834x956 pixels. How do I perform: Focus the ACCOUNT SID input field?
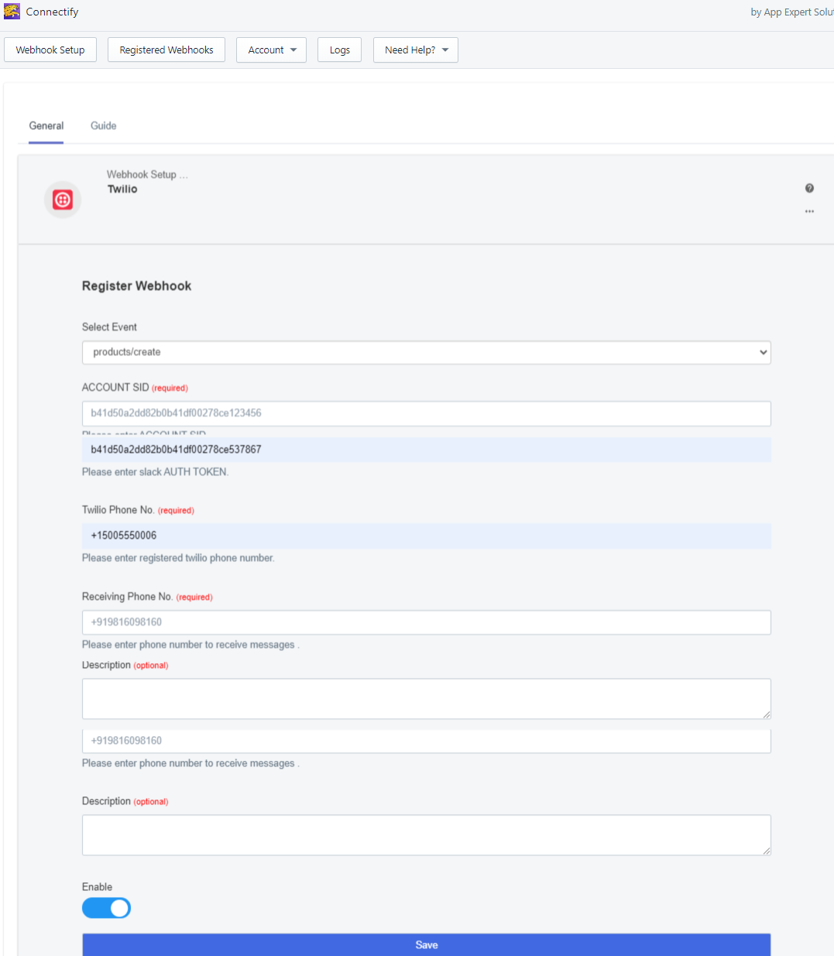pyautogui.click(x=427, y=413)
